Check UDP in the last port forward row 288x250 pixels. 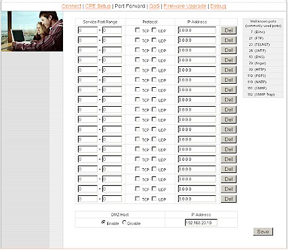154,199
